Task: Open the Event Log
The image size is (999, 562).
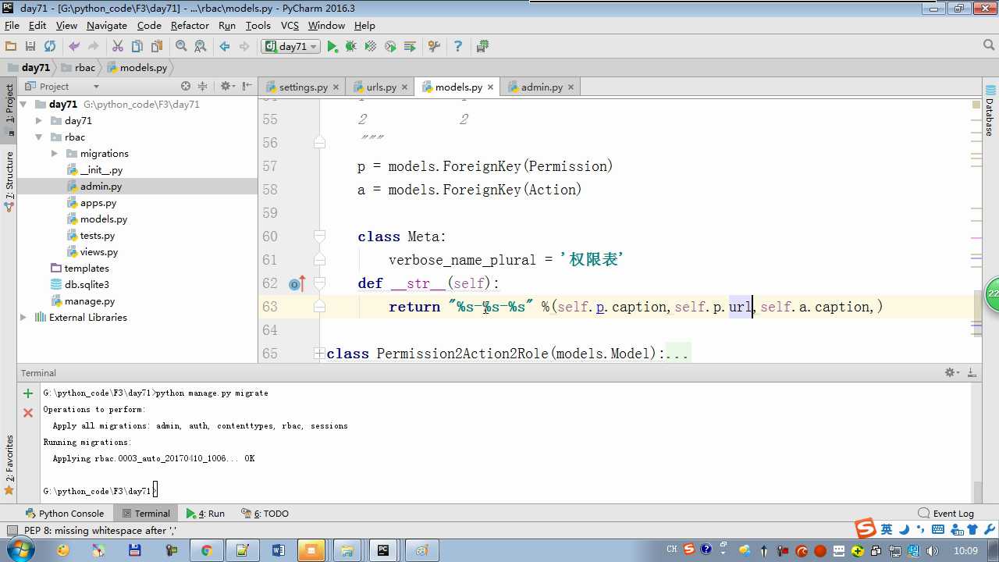Action: point(946,514)
